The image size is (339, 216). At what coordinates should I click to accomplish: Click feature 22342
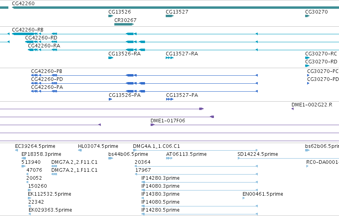[29, 206]
